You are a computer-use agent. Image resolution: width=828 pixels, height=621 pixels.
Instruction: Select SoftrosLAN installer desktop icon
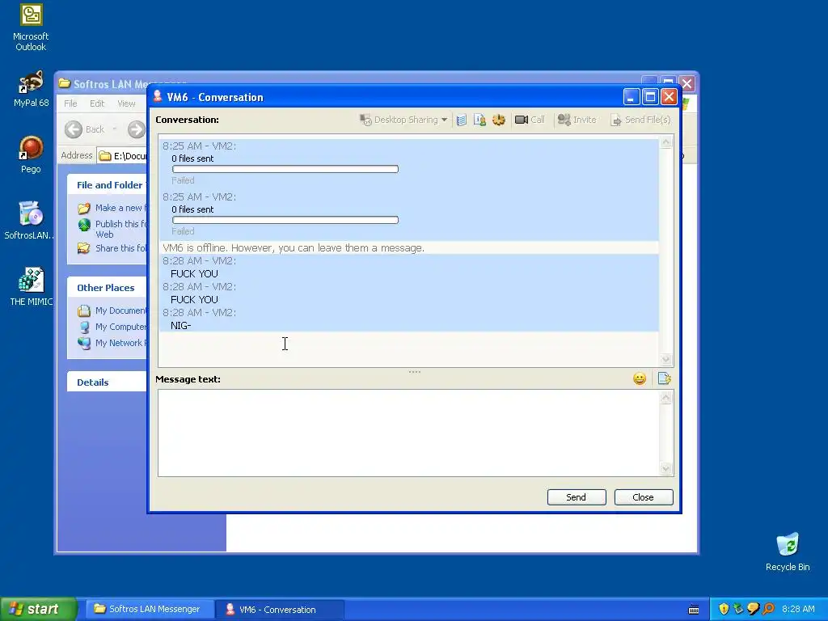pos(30,221)
